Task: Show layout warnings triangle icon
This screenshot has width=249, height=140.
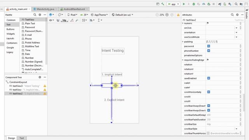Action: point(178,15)
